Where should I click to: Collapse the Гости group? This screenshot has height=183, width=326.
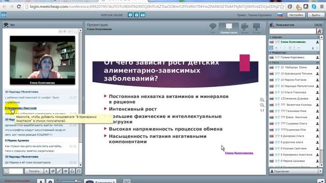(x=270, y=63)
